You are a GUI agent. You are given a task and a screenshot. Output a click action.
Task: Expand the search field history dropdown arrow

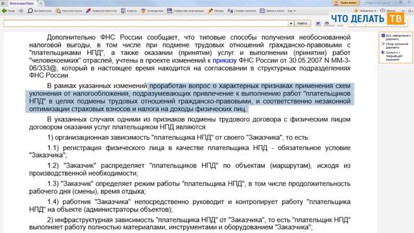tap(290, 23)
